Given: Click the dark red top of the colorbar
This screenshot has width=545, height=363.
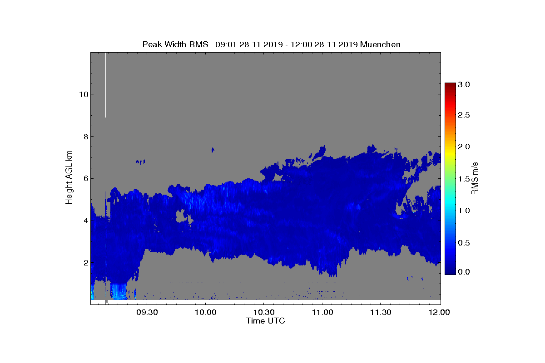Looking at the screenshot, I should pos(450,86).
